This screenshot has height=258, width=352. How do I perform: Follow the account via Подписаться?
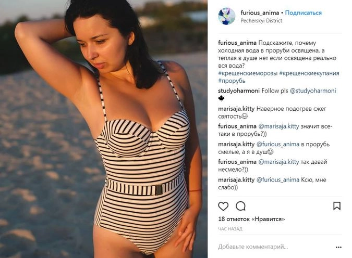(x=304, y=13)
